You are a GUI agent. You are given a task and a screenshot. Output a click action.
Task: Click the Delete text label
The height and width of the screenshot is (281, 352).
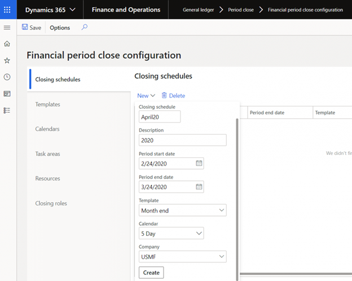177,96
